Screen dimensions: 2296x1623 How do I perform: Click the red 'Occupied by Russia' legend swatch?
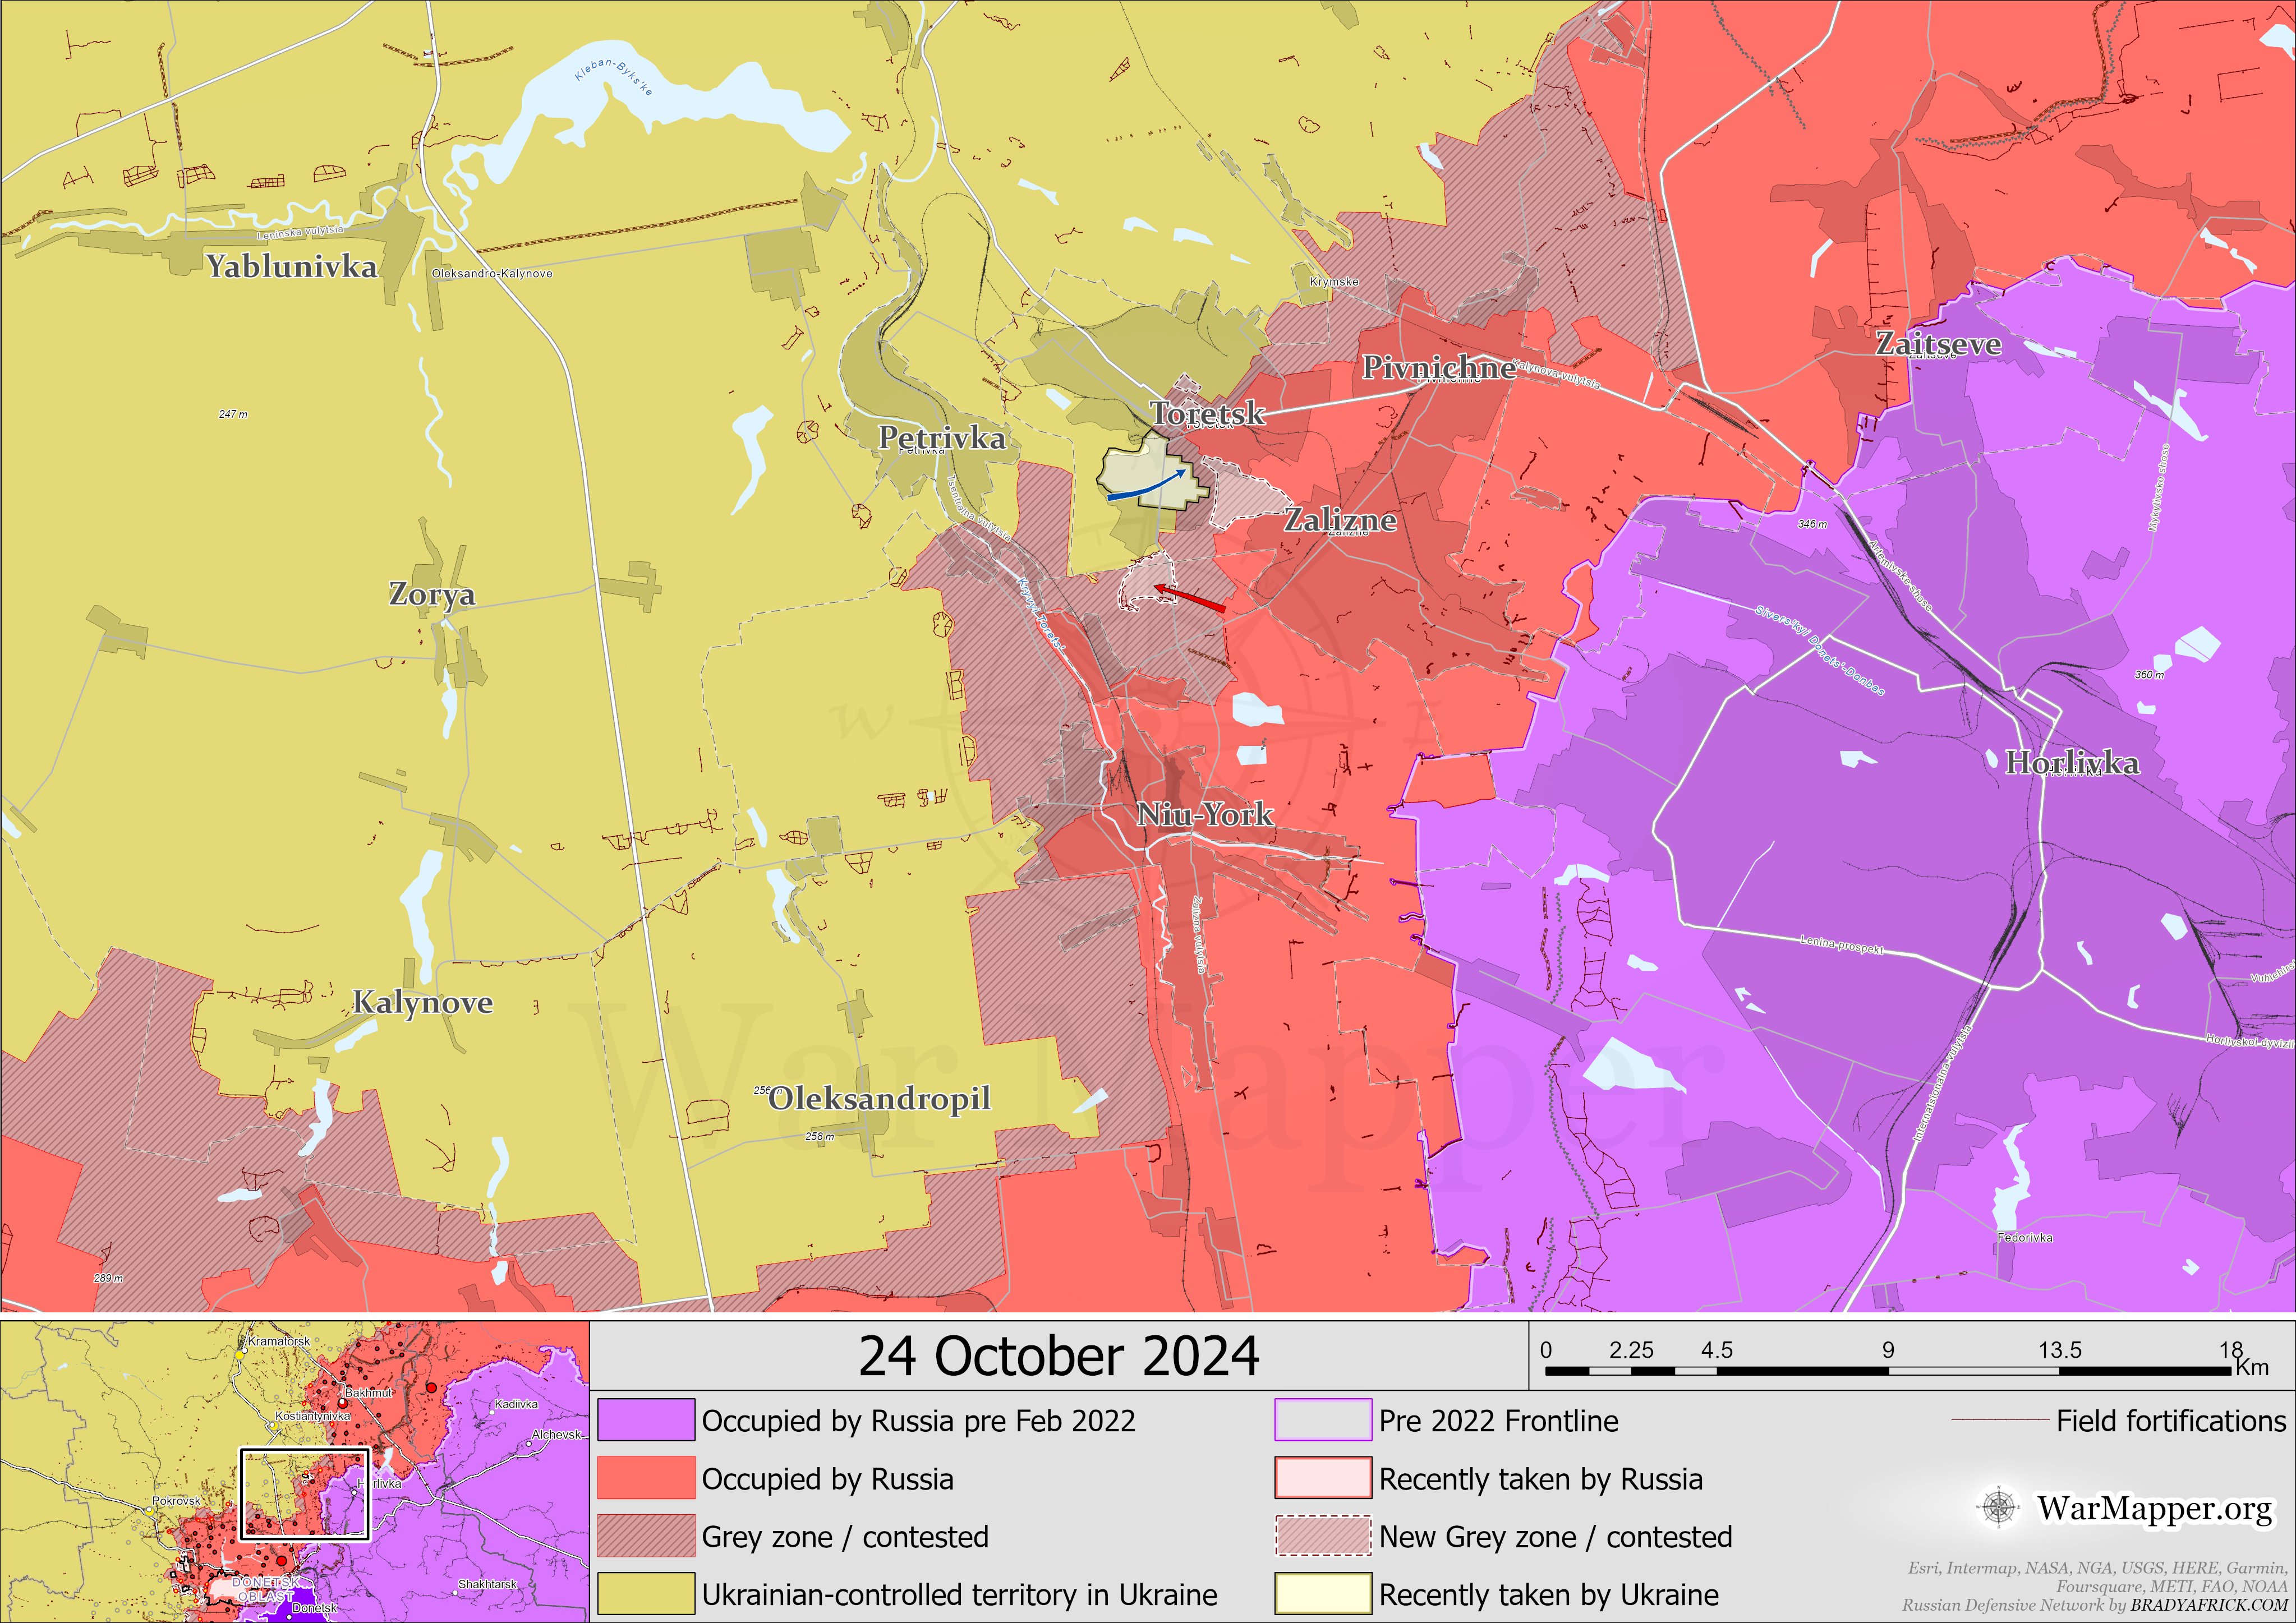click(x=646, y=1478)
